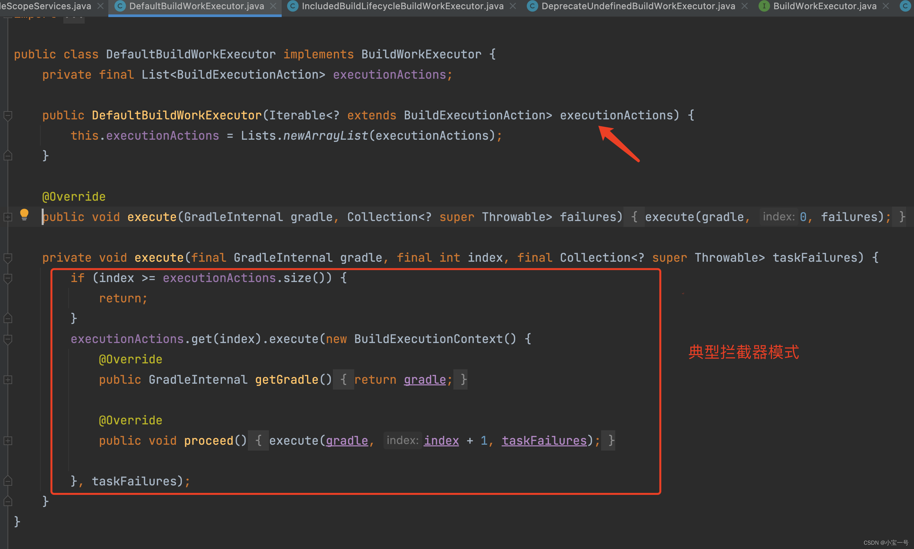Image resolution: width=914 pixels, height=549 pixels.
Task: Click return statement inside if-block
Action: point(123,298)
